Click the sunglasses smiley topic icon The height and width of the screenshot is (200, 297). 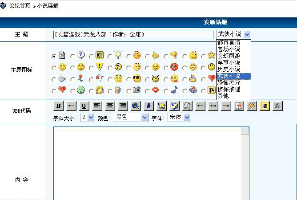coord(137,78)
